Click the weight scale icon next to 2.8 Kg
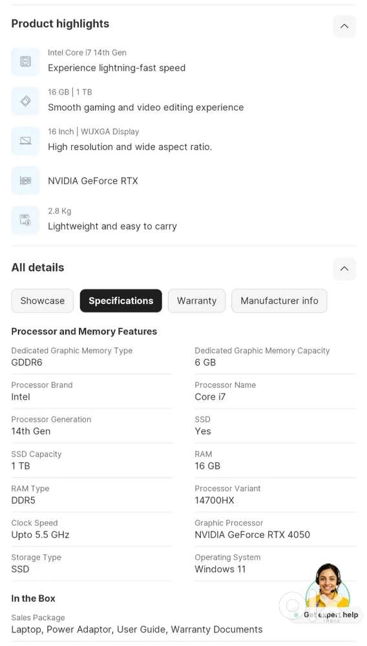The width and height of the screenshot is (367, 646). point(25,221)
